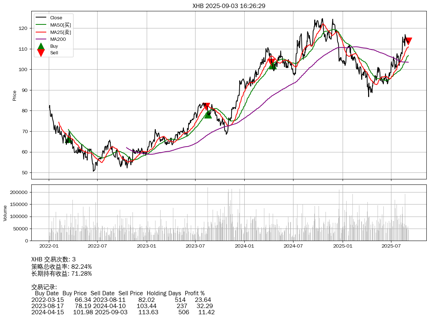
Task: Click the MA50 green line sample in the legend
Action: pyautogui.click(x=41, y=25)
